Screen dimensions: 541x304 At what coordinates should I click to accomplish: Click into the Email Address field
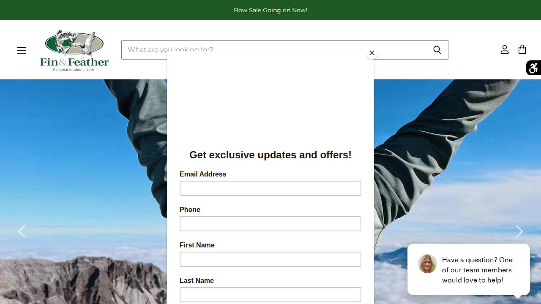[x=270, y=188]
